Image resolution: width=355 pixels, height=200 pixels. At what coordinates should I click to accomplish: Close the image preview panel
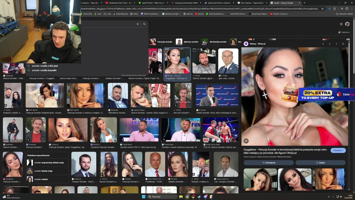click(x=343, y=44)
